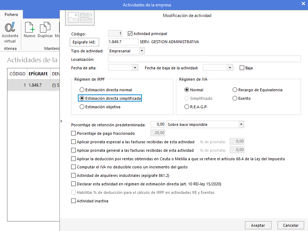The image size is (308, 231).
Task: Select Estimación objetiva
Action: (x=82, y=107)
